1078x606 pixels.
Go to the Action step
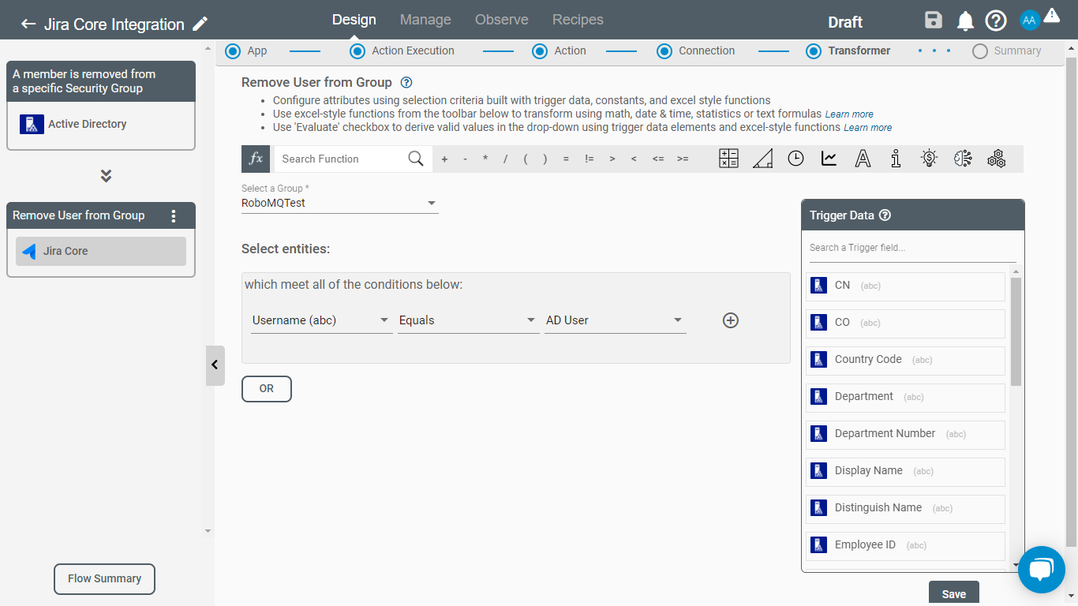pyautogui.click(x=559, y=50)
